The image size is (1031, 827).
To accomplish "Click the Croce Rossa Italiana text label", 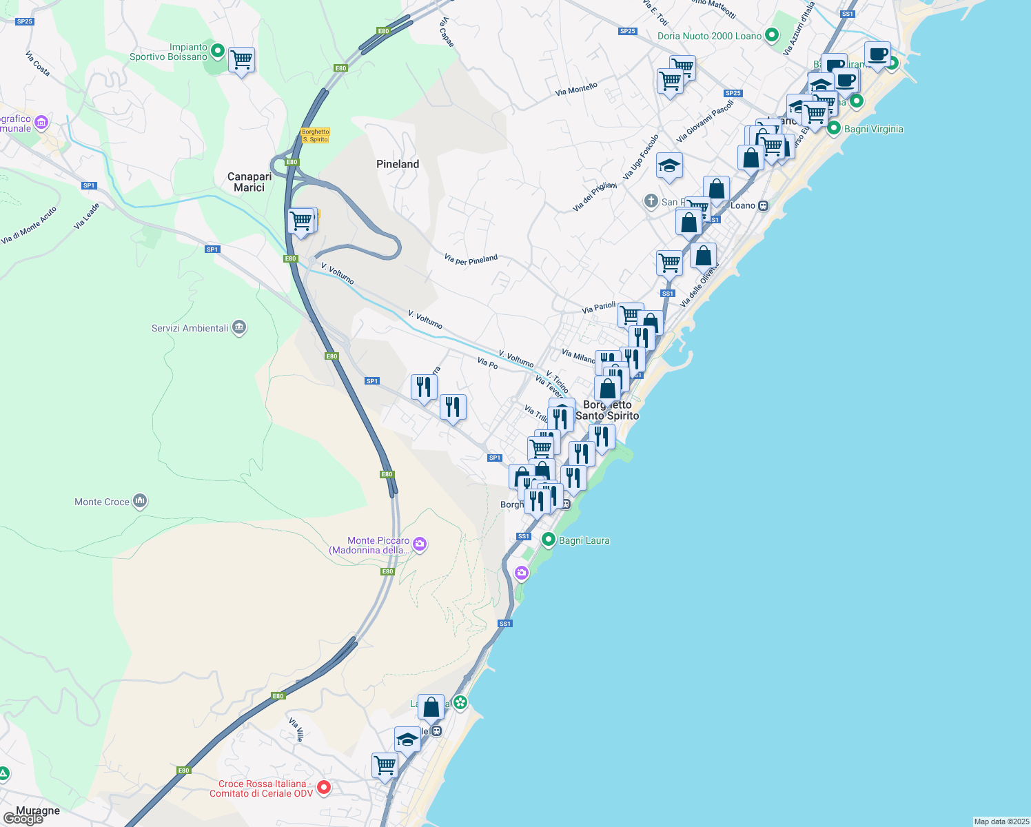I will 262,788.
